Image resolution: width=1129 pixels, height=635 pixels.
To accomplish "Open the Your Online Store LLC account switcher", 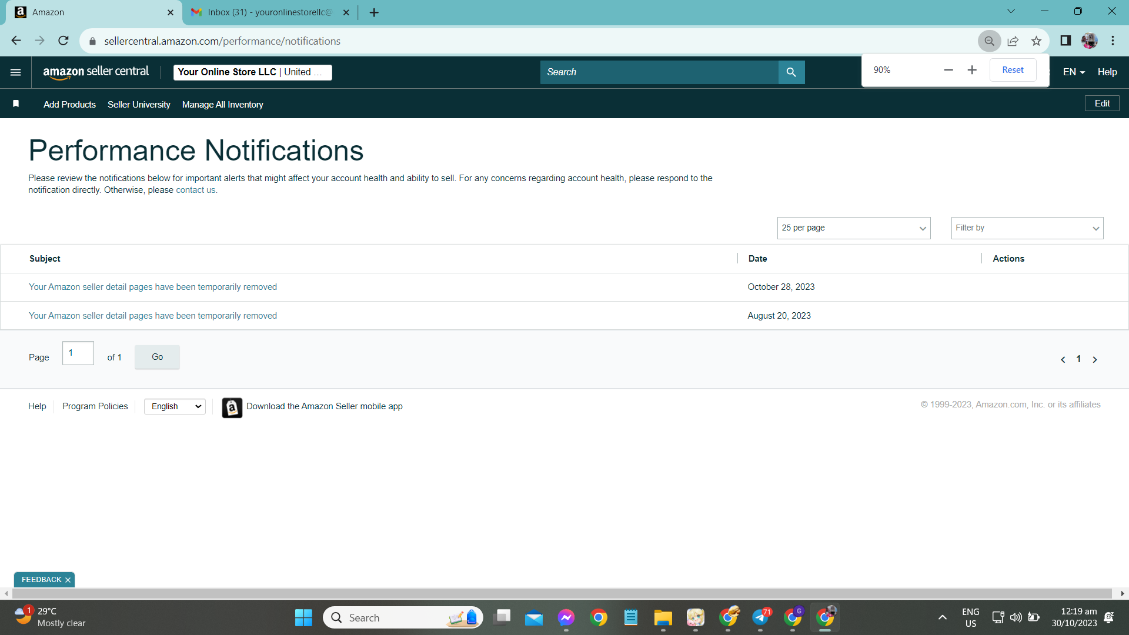I will point(253,72).
